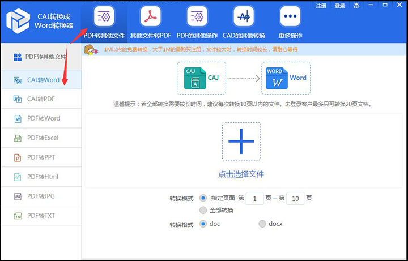Switch to PDF转其他文件 tab label

pos(104,36)
